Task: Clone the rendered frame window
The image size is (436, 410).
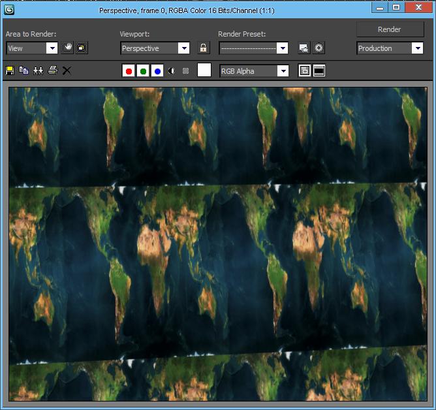Action: 38,71
